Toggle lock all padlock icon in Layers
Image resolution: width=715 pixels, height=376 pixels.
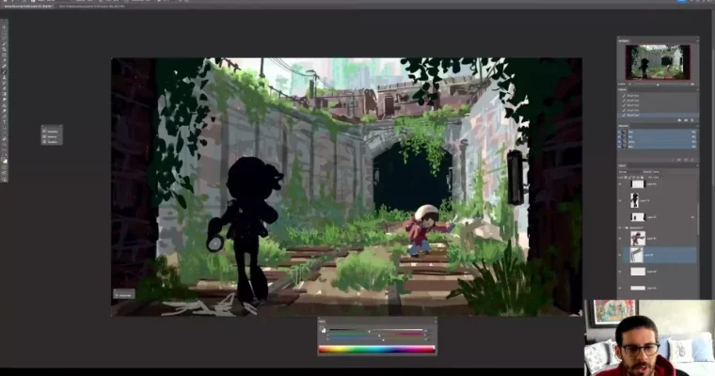point(642,178)
